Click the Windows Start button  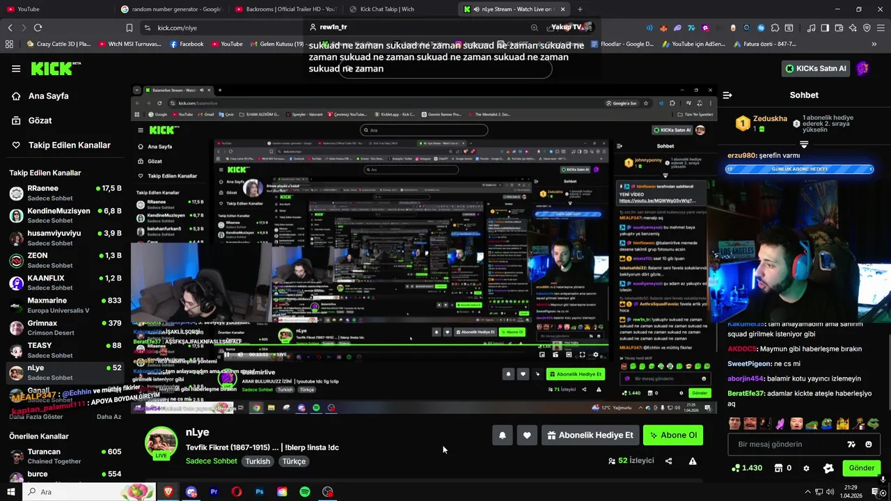pos(10,492)
